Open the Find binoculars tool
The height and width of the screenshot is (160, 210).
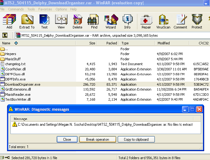point(94,21)
